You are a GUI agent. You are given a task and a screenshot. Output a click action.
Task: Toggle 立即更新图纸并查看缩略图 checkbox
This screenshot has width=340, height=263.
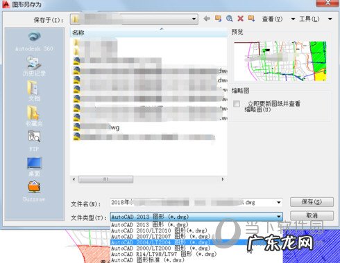(x=237, y=104)
